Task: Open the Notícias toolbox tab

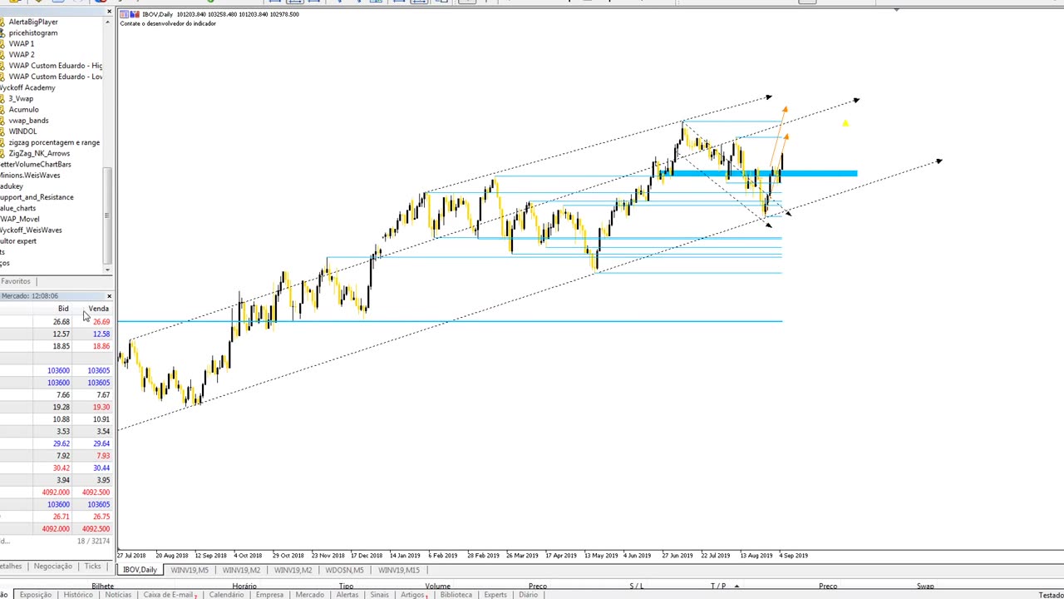Action: tap(118, 595)
